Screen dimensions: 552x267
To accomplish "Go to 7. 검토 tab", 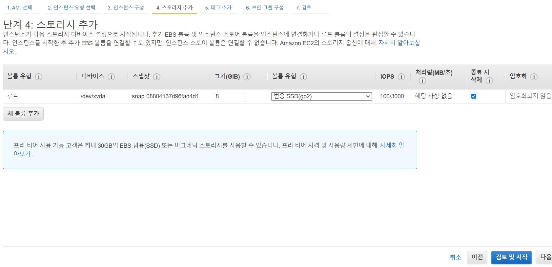I will (x=304, y=8).
